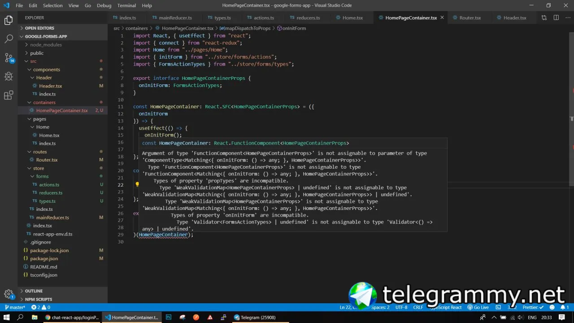Open the Explorer view in the activity bar
Screen dimensions: 574x323
pyautogui.click(x=9, y=20)
